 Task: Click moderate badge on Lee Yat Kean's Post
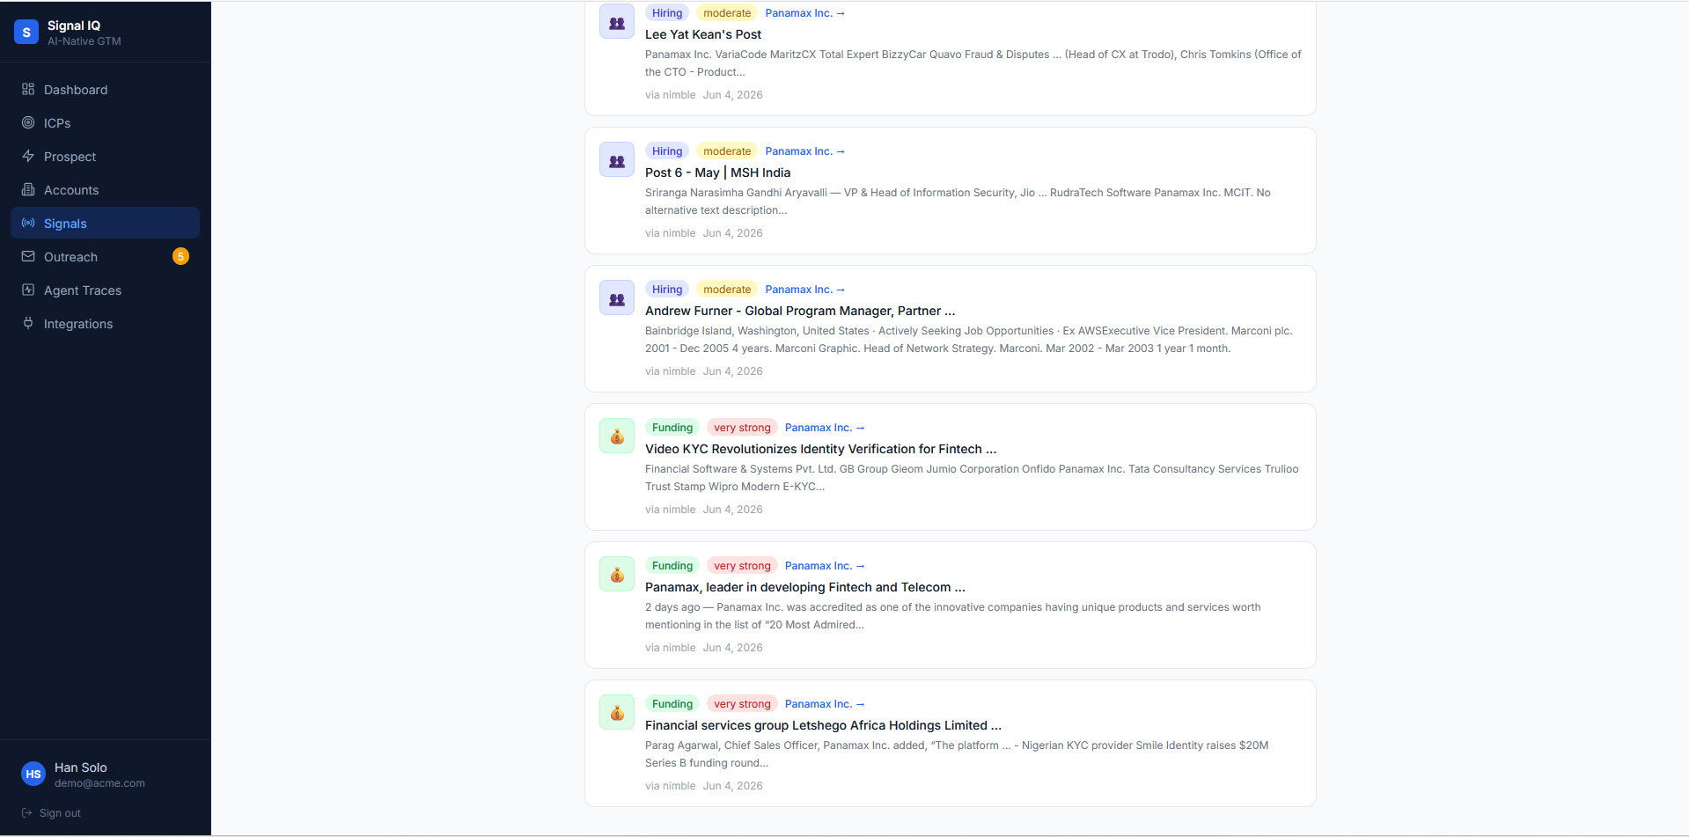727,13
